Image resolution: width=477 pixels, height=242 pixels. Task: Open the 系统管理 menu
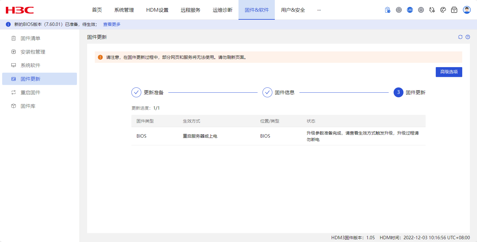click(124, 10)
